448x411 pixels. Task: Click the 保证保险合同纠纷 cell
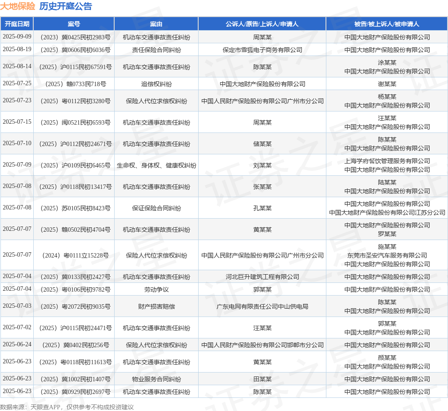tap(156, 208)
